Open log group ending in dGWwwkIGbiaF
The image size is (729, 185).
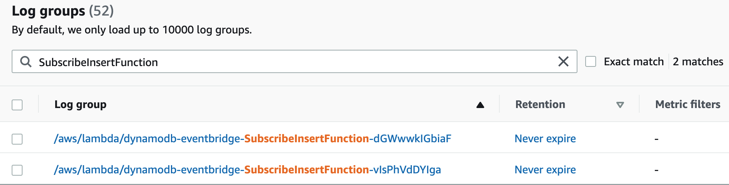[x=253, y=138]
